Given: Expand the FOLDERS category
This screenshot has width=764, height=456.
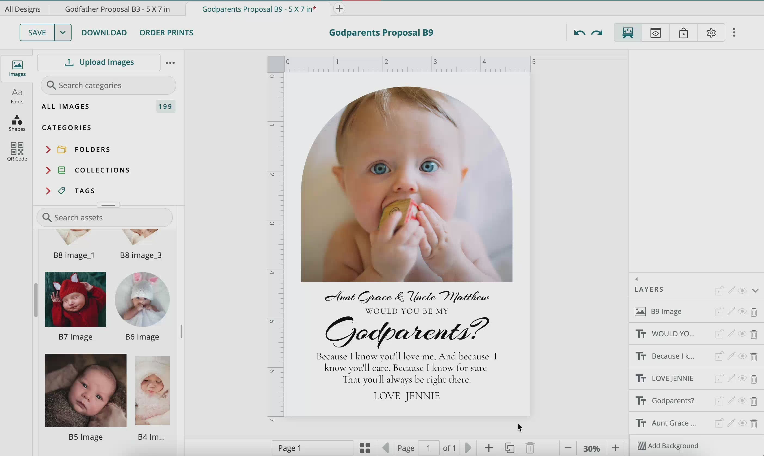Looking at the screenshot, I should (x=48, y=149).
